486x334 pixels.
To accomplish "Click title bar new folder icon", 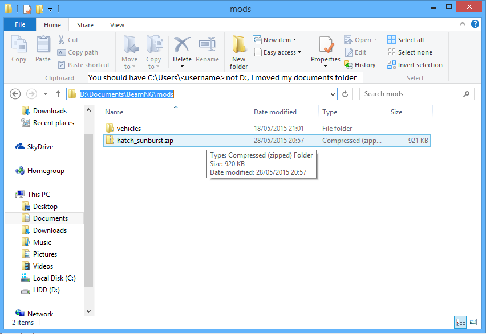I will coord(40,9).
